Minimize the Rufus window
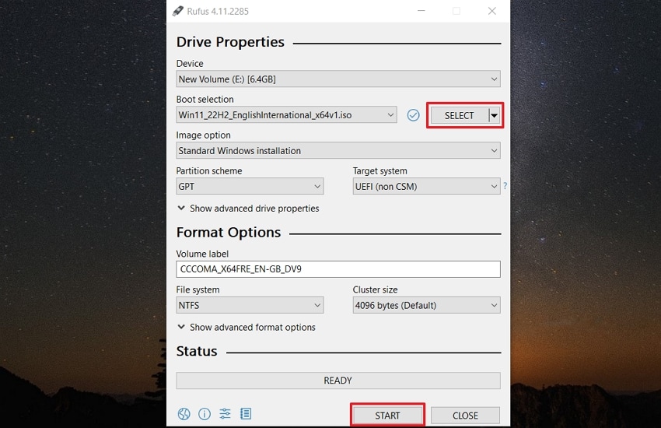661x428 pixels. (x=421, y=11)
